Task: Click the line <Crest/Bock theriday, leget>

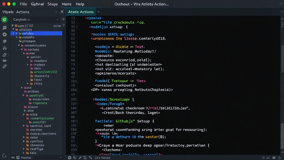Action: (x=131, y=113)
